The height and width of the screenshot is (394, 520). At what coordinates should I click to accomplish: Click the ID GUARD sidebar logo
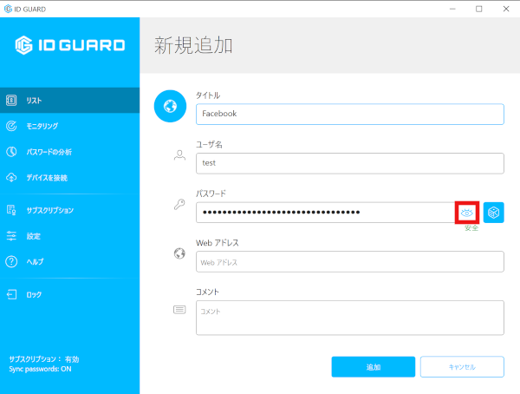(x=69, y=45)
